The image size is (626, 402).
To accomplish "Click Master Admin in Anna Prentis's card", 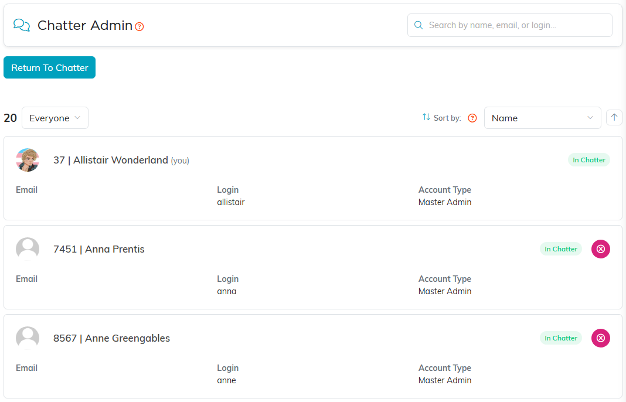I will coord(445,291).
